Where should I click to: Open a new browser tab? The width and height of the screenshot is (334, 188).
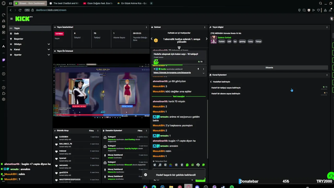click(x=151, y=3)
